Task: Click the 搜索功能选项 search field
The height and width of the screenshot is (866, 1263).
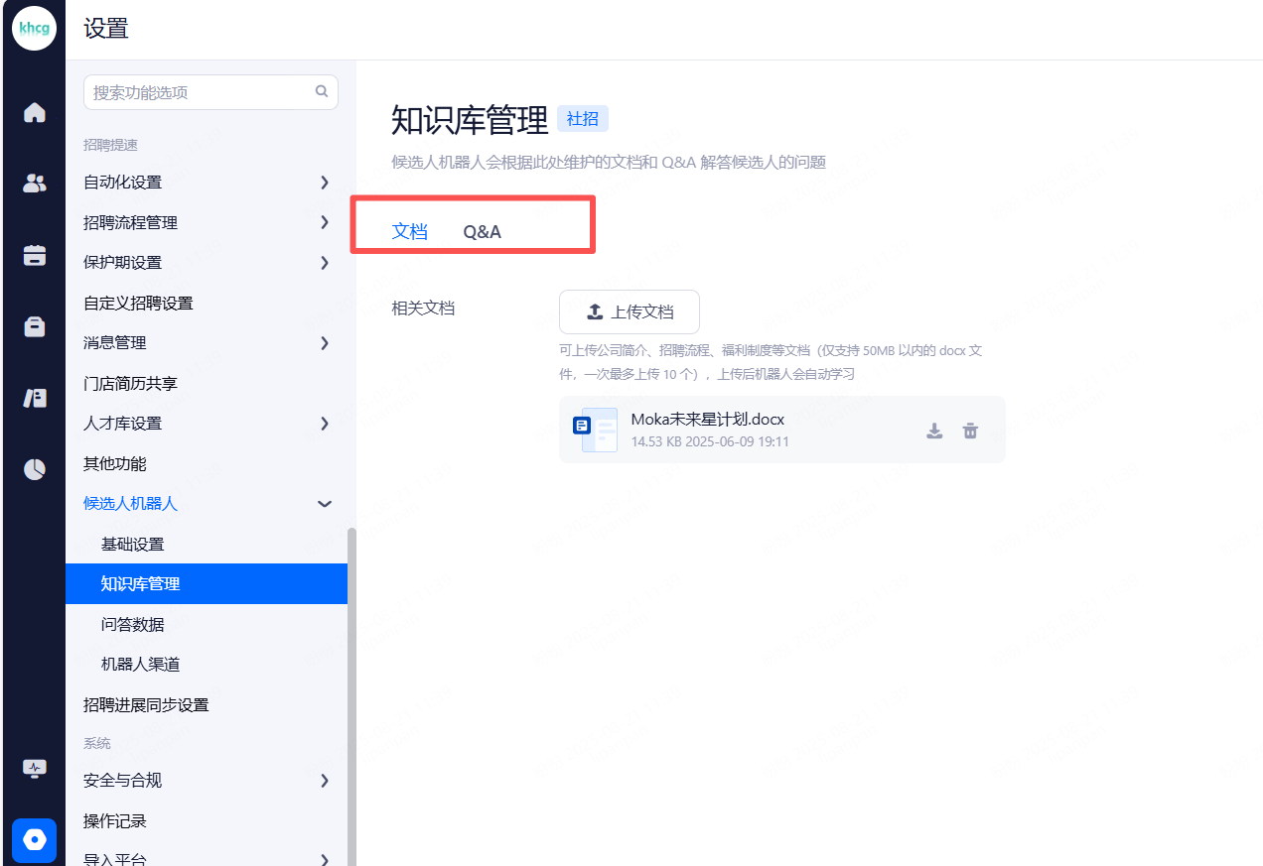Action: pos(199,92)
